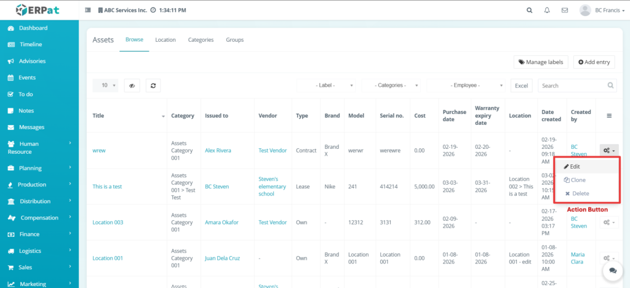Viewport: 630px width, 288px height.
Task: Choose Clone in the action dropdown
Action: pyautogui.click(x=575, y=180)
